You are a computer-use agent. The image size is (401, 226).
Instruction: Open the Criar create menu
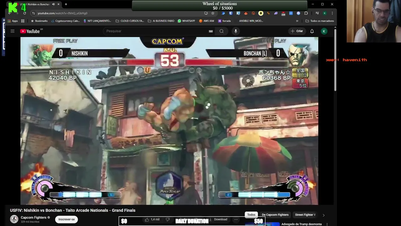[x=297, y=31]
